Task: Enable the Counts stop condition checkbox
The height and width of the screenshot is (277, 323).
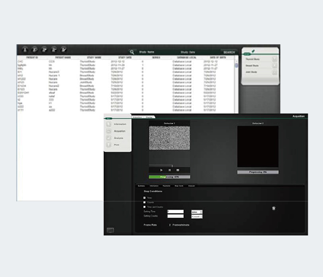Action: [x=144, y=202]
